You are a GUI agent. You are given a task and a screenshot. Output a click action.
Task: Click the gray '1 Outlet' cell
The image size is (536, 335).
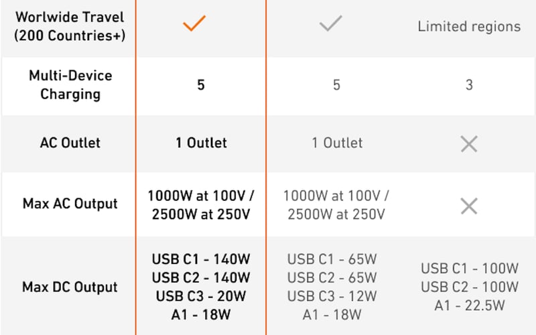point(337,143)
